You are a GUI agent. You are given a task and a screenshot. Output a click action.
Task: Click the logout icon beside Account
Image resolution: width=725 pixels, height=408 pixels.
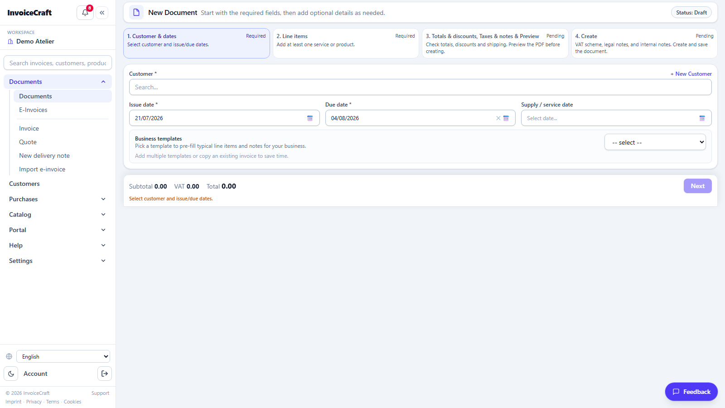click(105, 374)
